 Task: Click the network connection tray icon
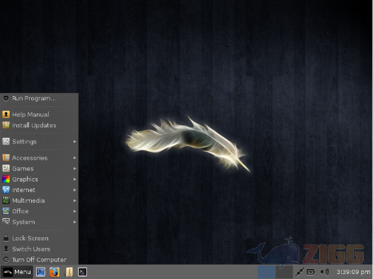pyautogui.click(x=299, y=272)
